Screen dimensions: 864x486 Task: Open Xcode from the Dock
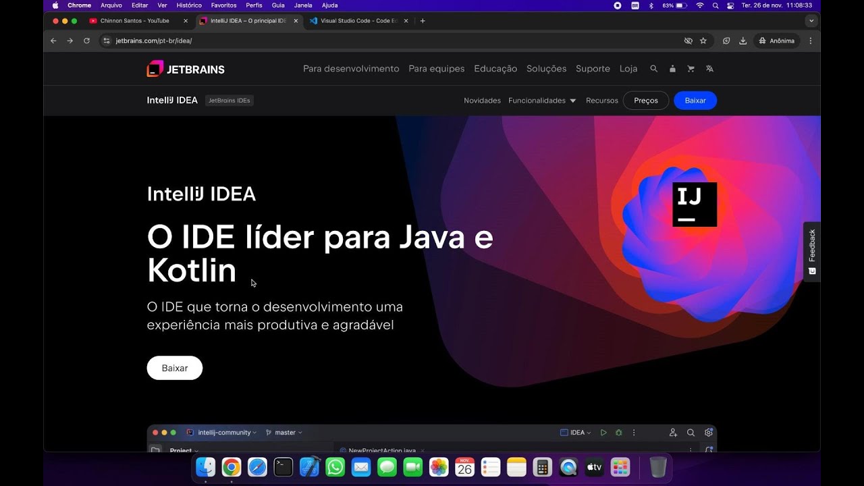coord(309,466)
